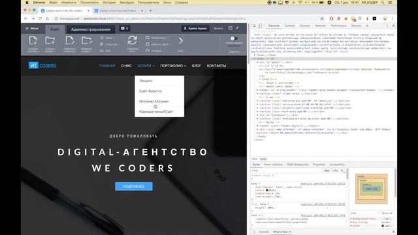
Task: Click the black color swatch in body rule
Action: pyautogui.click(x=266, y=191)
